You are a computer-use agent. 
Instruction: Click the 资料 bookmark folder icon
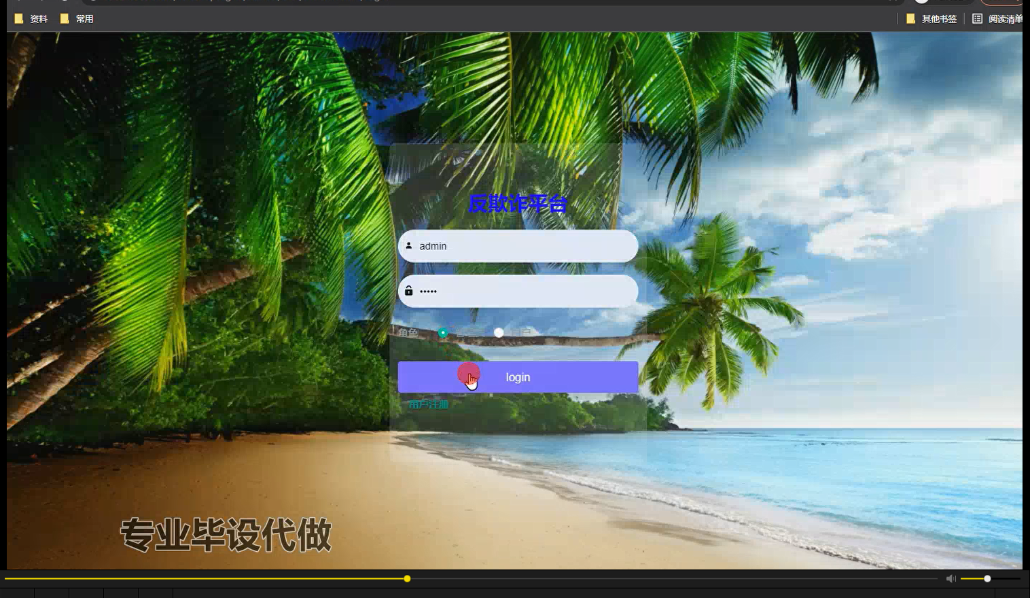point(18,18)
